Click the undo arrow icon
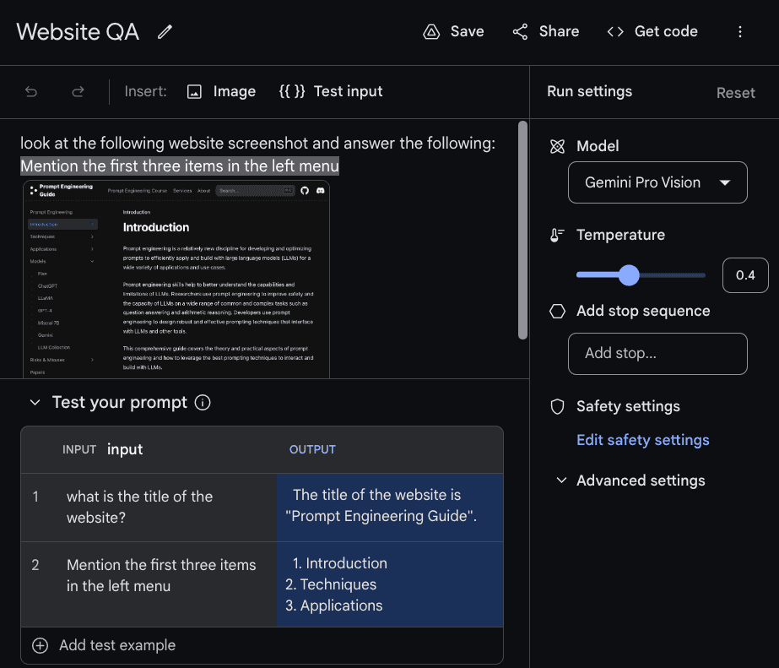Image resolution: width=779 pixels, height=668 pixels. 31,91
